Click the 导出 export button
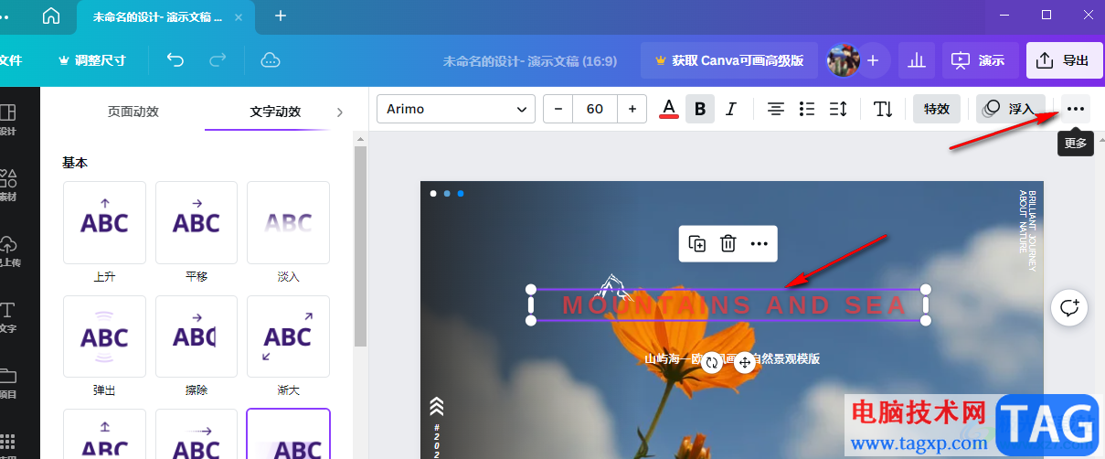The image size is (1105, 459). [x=1064, y=60]
